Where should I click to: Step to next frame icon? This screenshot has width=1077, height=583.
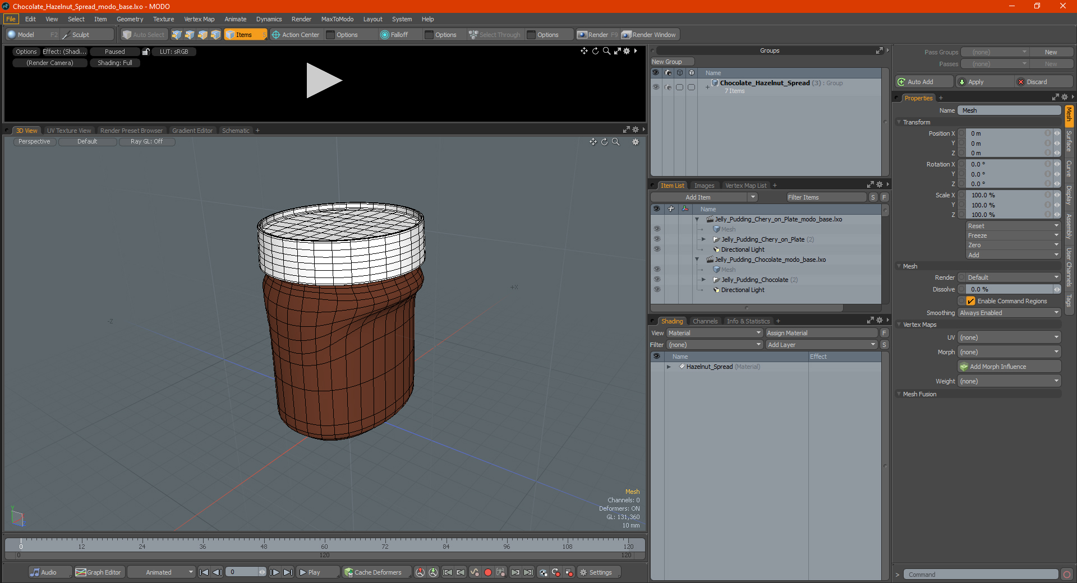(x=274, y=572)
